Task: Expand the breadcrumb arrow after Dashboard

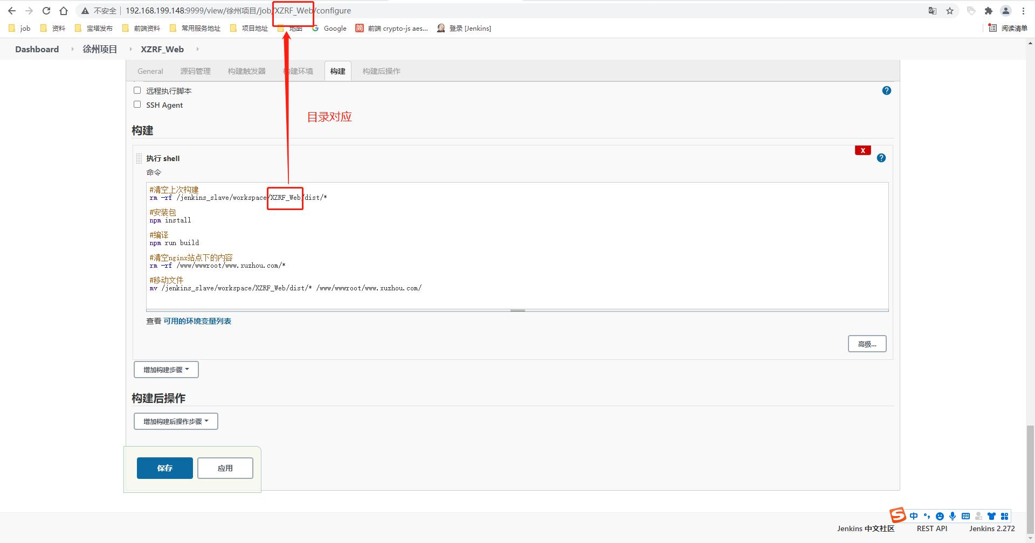Action: (x=72, y=49)
